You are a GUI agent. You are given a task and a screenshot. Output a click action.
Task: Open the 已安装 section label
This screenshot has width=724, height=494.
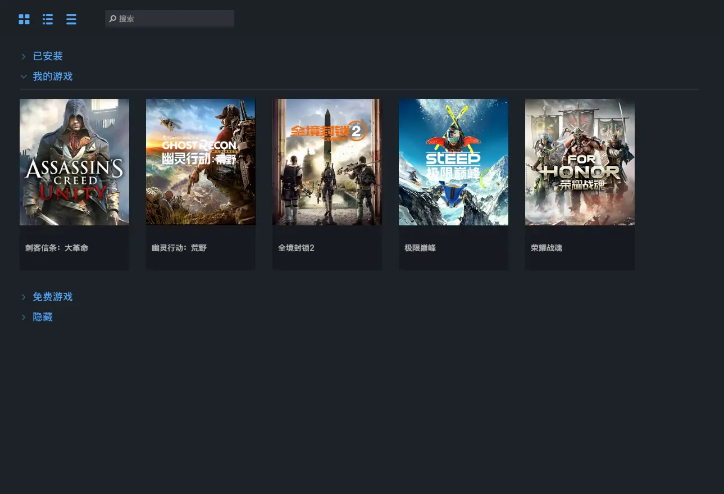48,56
